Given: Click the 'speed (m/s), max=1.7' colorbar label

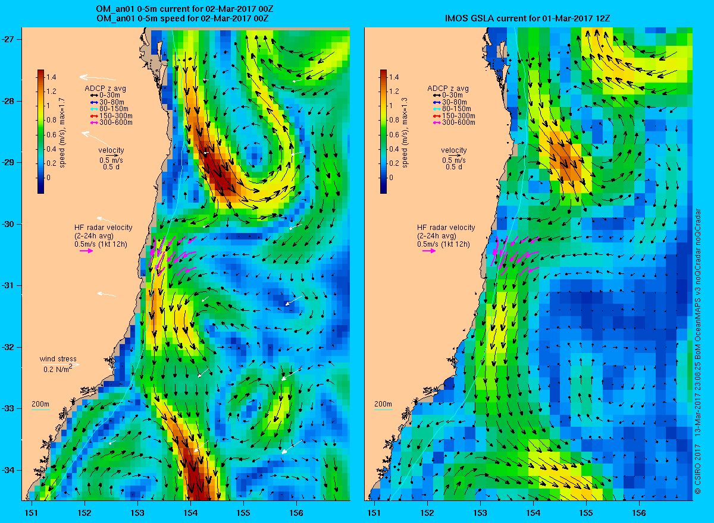Looking at the screenshot, I should click(62, 131).
